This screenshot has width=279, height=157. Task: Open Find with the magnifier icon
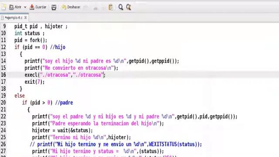[121, 7]
